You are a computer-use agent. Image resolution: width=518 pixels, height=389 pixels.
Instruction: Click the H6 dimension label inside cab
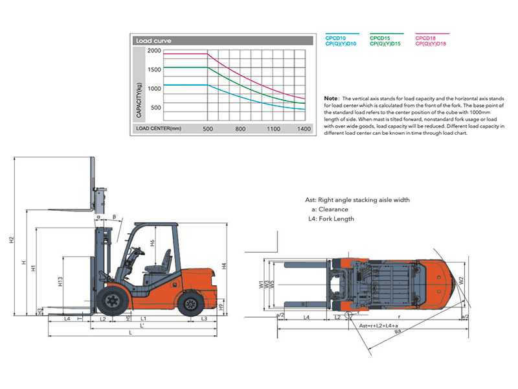coord(152,243)
